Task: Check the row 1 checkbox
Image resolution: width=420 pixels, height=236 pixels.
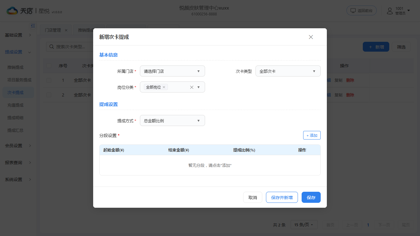Action: coord(49,80)
